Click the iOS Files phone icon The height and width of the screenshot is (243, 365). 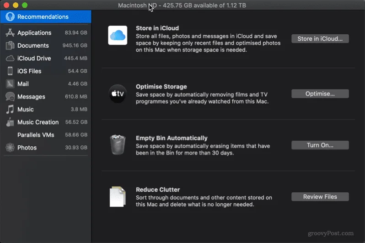point(10,71)
